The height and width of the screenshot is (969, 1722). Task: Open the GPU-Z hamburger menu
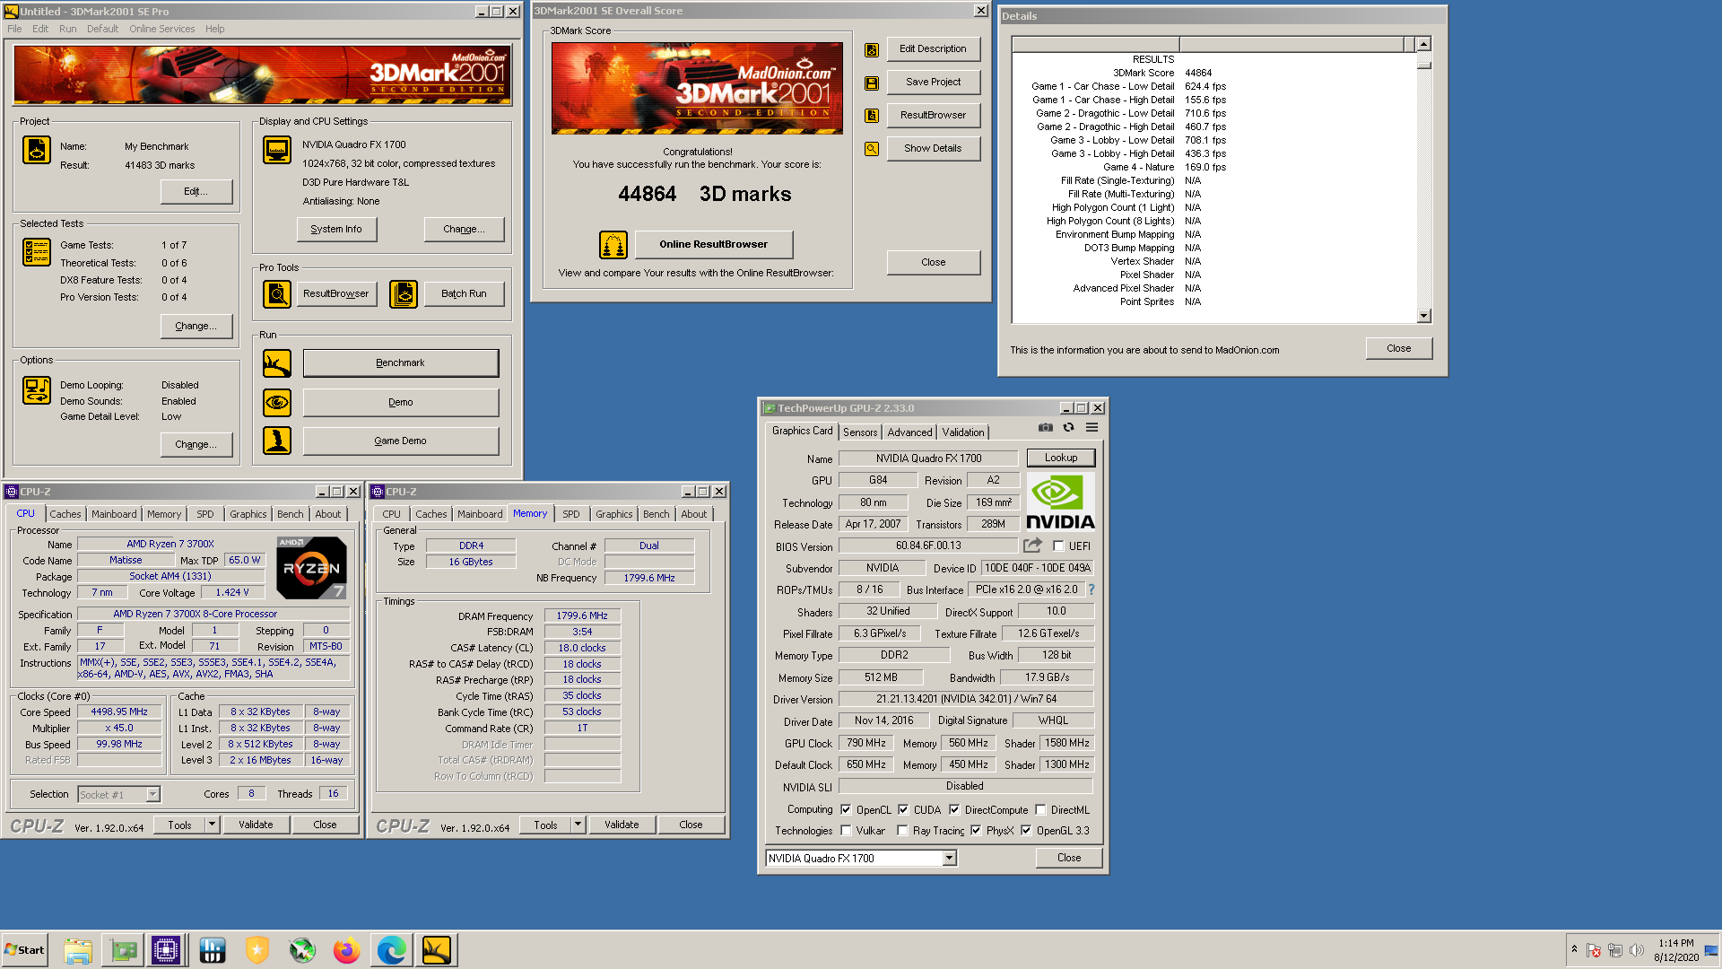[x=1091, y=428]
